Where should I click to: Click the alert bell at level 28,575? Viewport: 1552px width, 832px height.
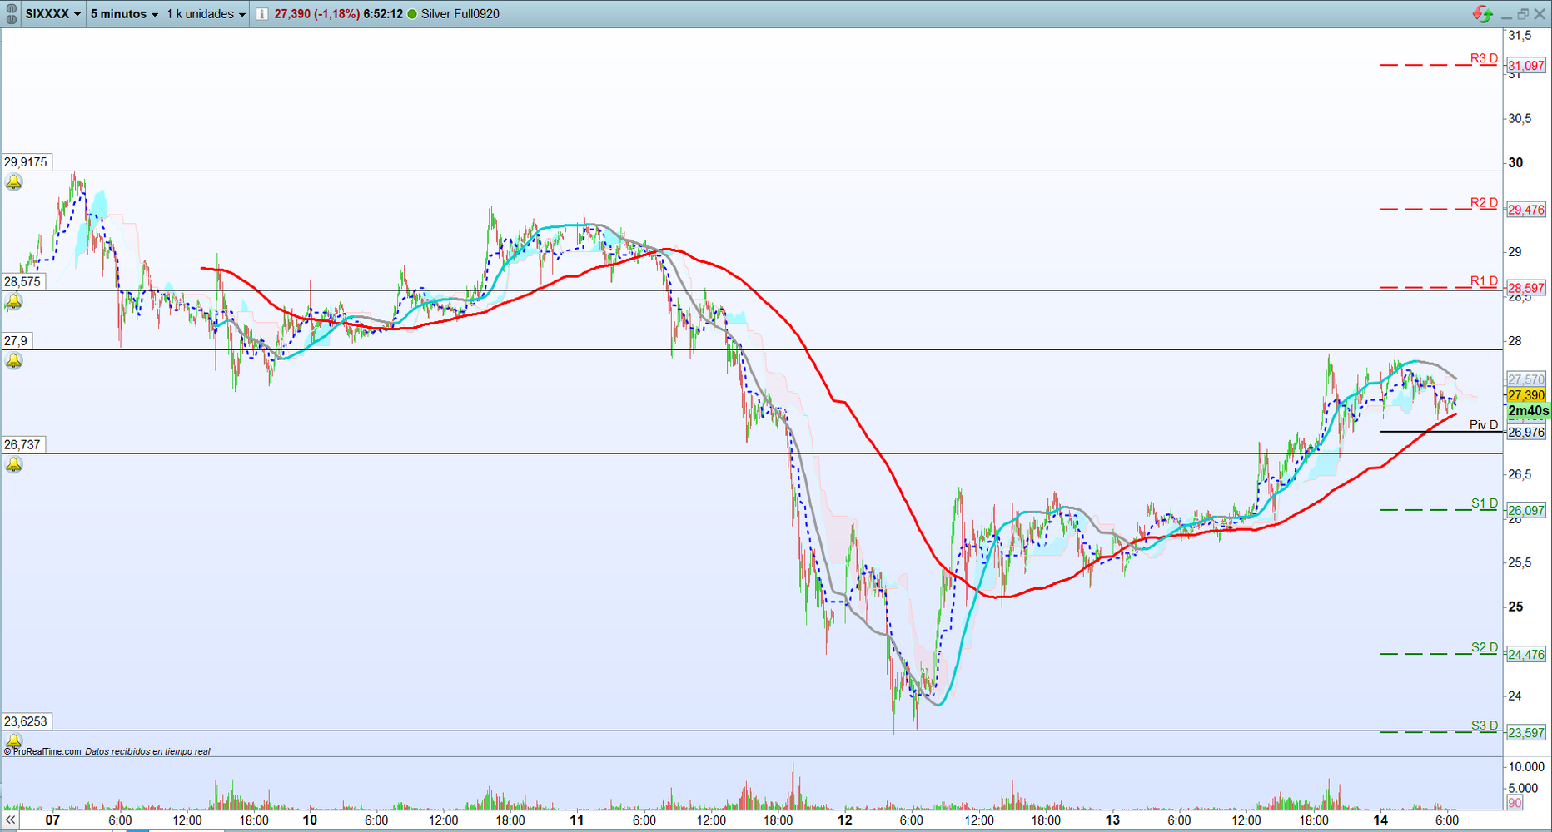[x=14, y=302]
